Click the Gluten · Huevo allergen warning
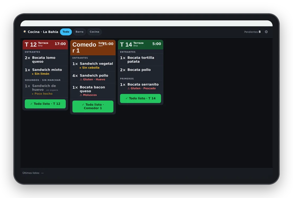The width and height of the screenshot is (293, 198). tap(92, 80)
